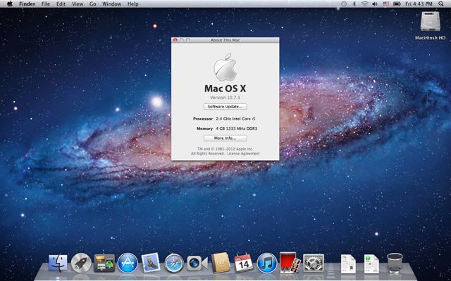Click the 4 GB 1333 MHz DDR3 text

[x=237, y=129]
